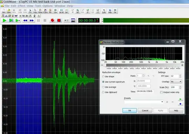189x134 pixels.
Task: Click the Cut scissors icon
Action: [x=30, y=11]
